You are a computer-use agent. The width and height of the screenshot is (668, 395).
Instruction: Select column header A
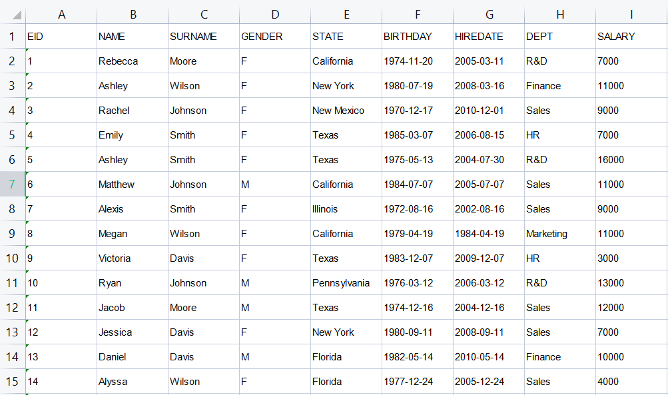coord(61,13)
